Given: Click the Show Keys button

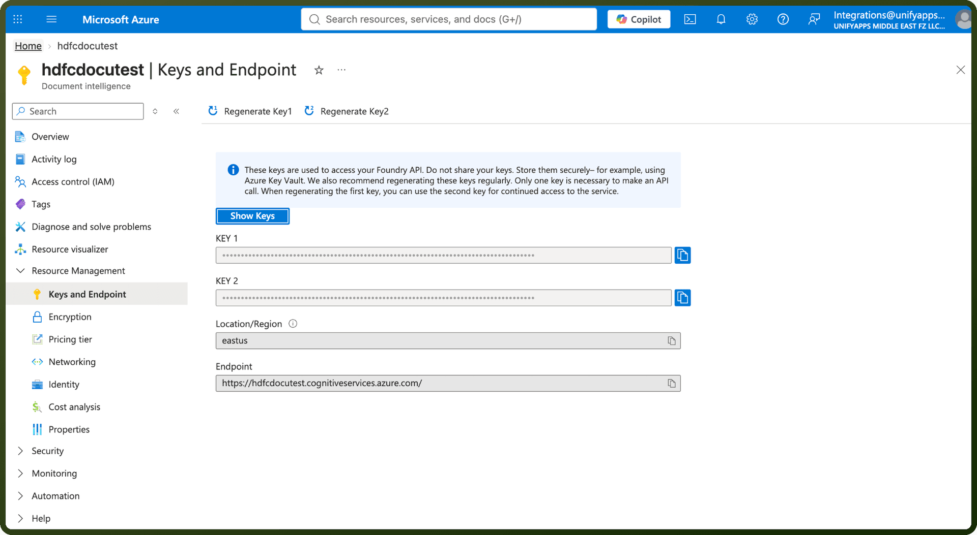Looking at the screenshot, I should [252, 216].
